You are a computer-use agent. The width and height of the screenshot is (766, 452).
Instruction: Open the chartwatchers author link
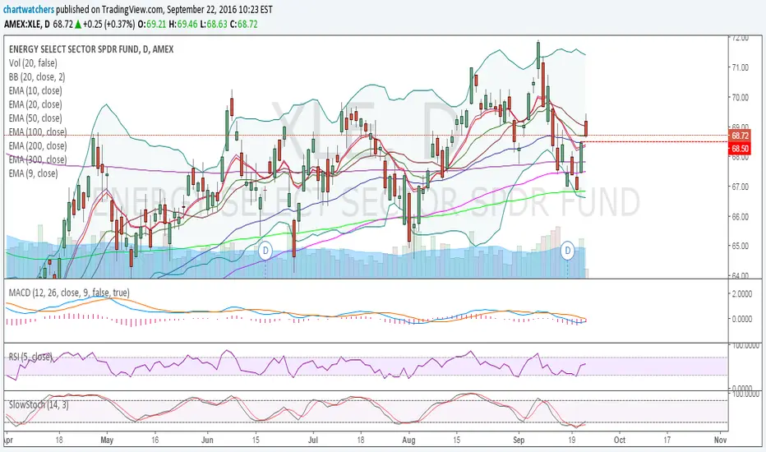[29, 10]
